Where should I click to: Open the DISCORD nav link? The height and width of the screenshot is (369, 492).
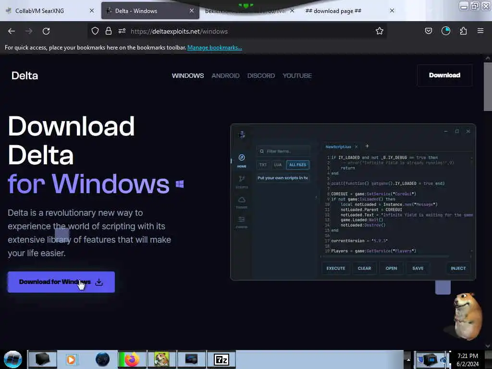pos(261,75)
